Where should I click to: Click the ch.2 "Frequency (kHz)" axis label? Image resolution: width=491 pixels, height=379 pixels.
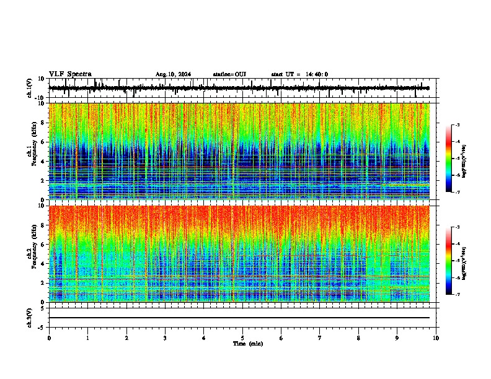[34, 246]
